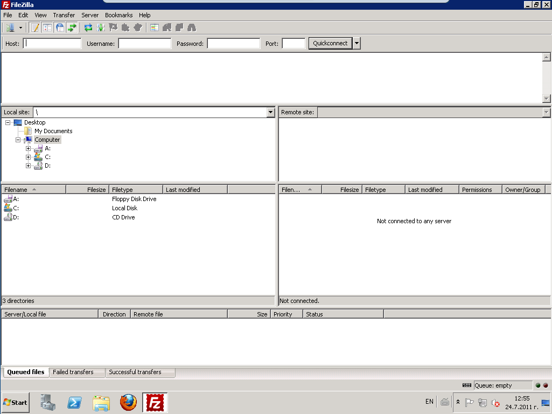
Task: Sort local files by Filetype column
Action: point(136,190)
